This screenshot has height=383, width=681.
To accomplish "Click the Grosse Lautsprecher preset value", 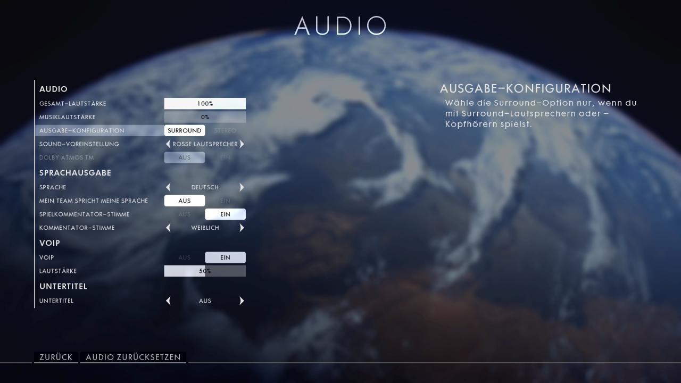I will (205, 144).
